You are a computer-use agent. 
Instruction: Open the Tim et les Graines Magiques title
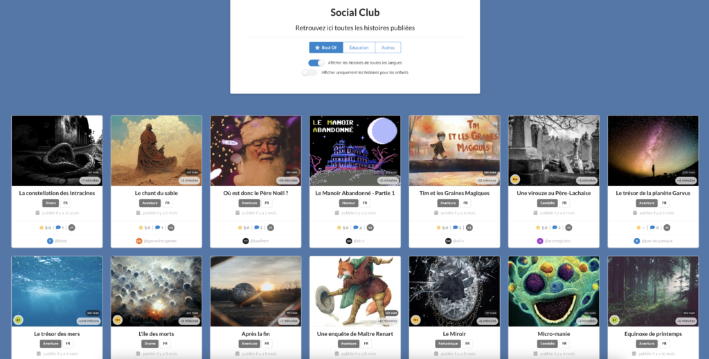click(x=454, y=193)
